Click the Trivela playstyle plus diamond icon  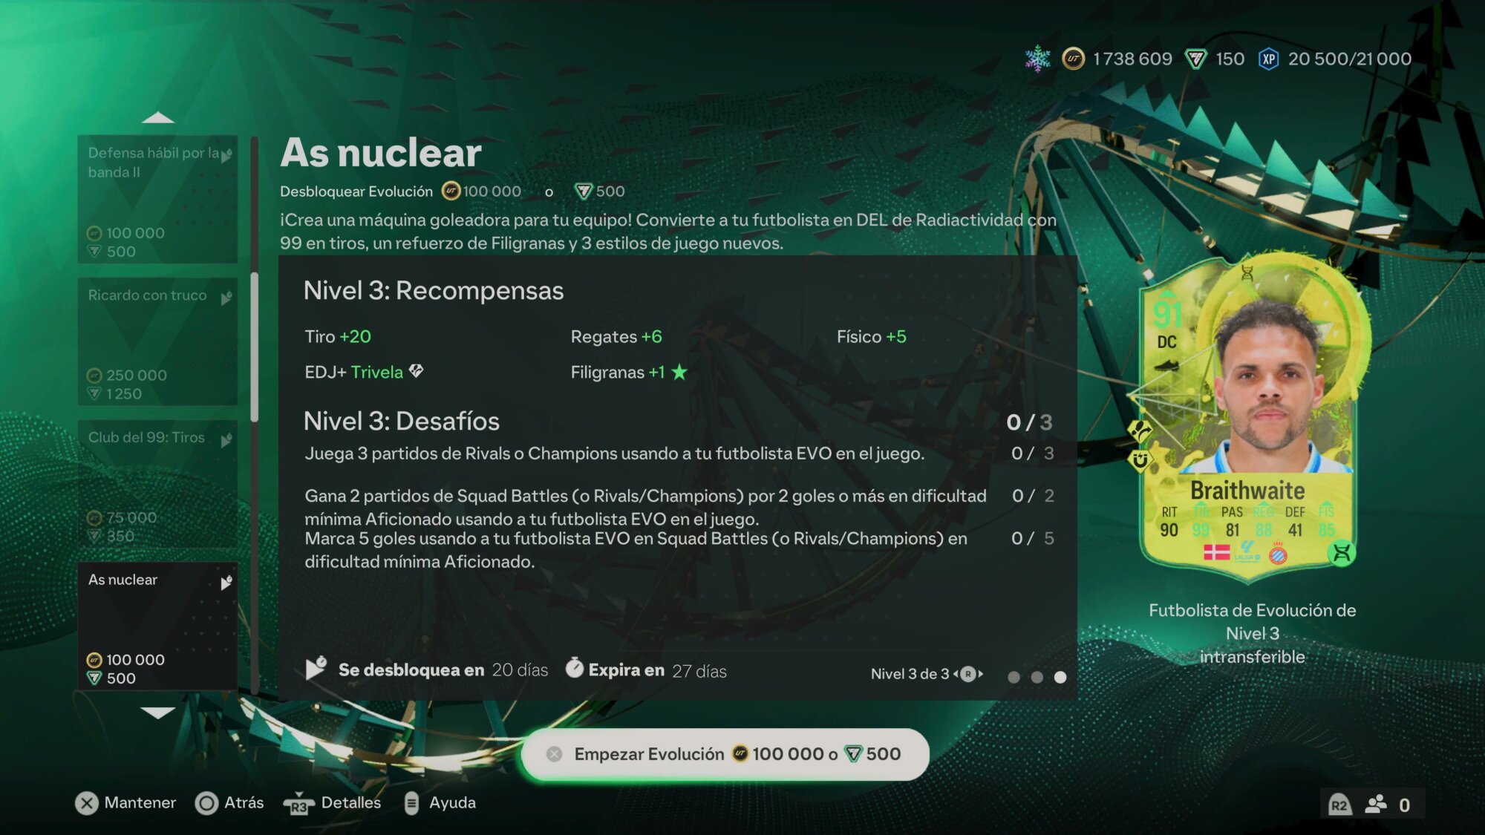click(416, 370)
